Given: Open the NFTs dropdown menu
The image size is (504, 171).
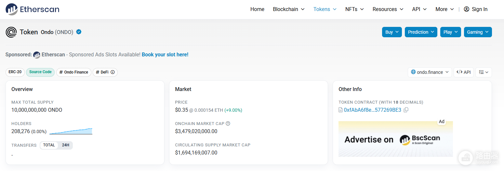Looking at the screenshot, I should 354,9.
